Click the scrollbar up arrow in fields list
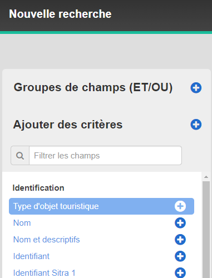This screenshot has width=212, height=278. [206, 177]
